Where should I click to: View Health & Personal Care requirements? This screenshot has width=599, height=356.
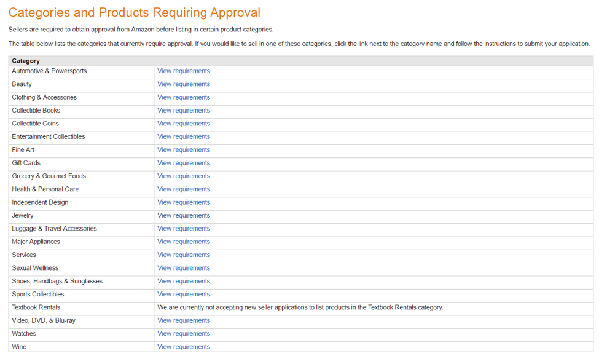[183, 189]
